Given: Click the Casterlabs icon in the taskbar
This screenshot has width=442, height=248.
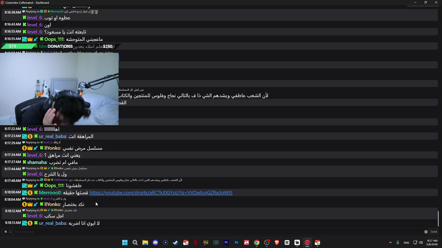Looking at the screenshot, I should coord(307,242).
